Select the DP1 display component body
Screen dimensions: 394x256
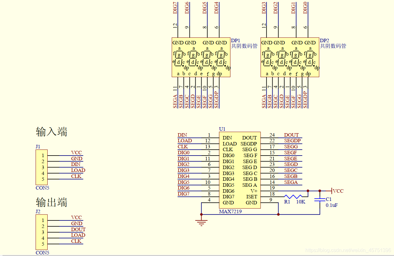[x=201, y=57]
